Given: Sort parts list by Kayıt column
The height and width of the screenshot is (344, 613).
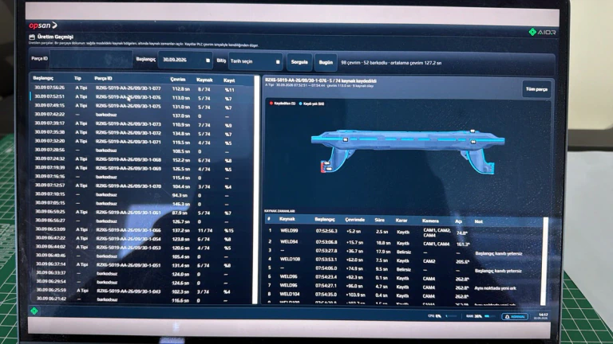Looking at the screenshot, I should pos(229,80).
